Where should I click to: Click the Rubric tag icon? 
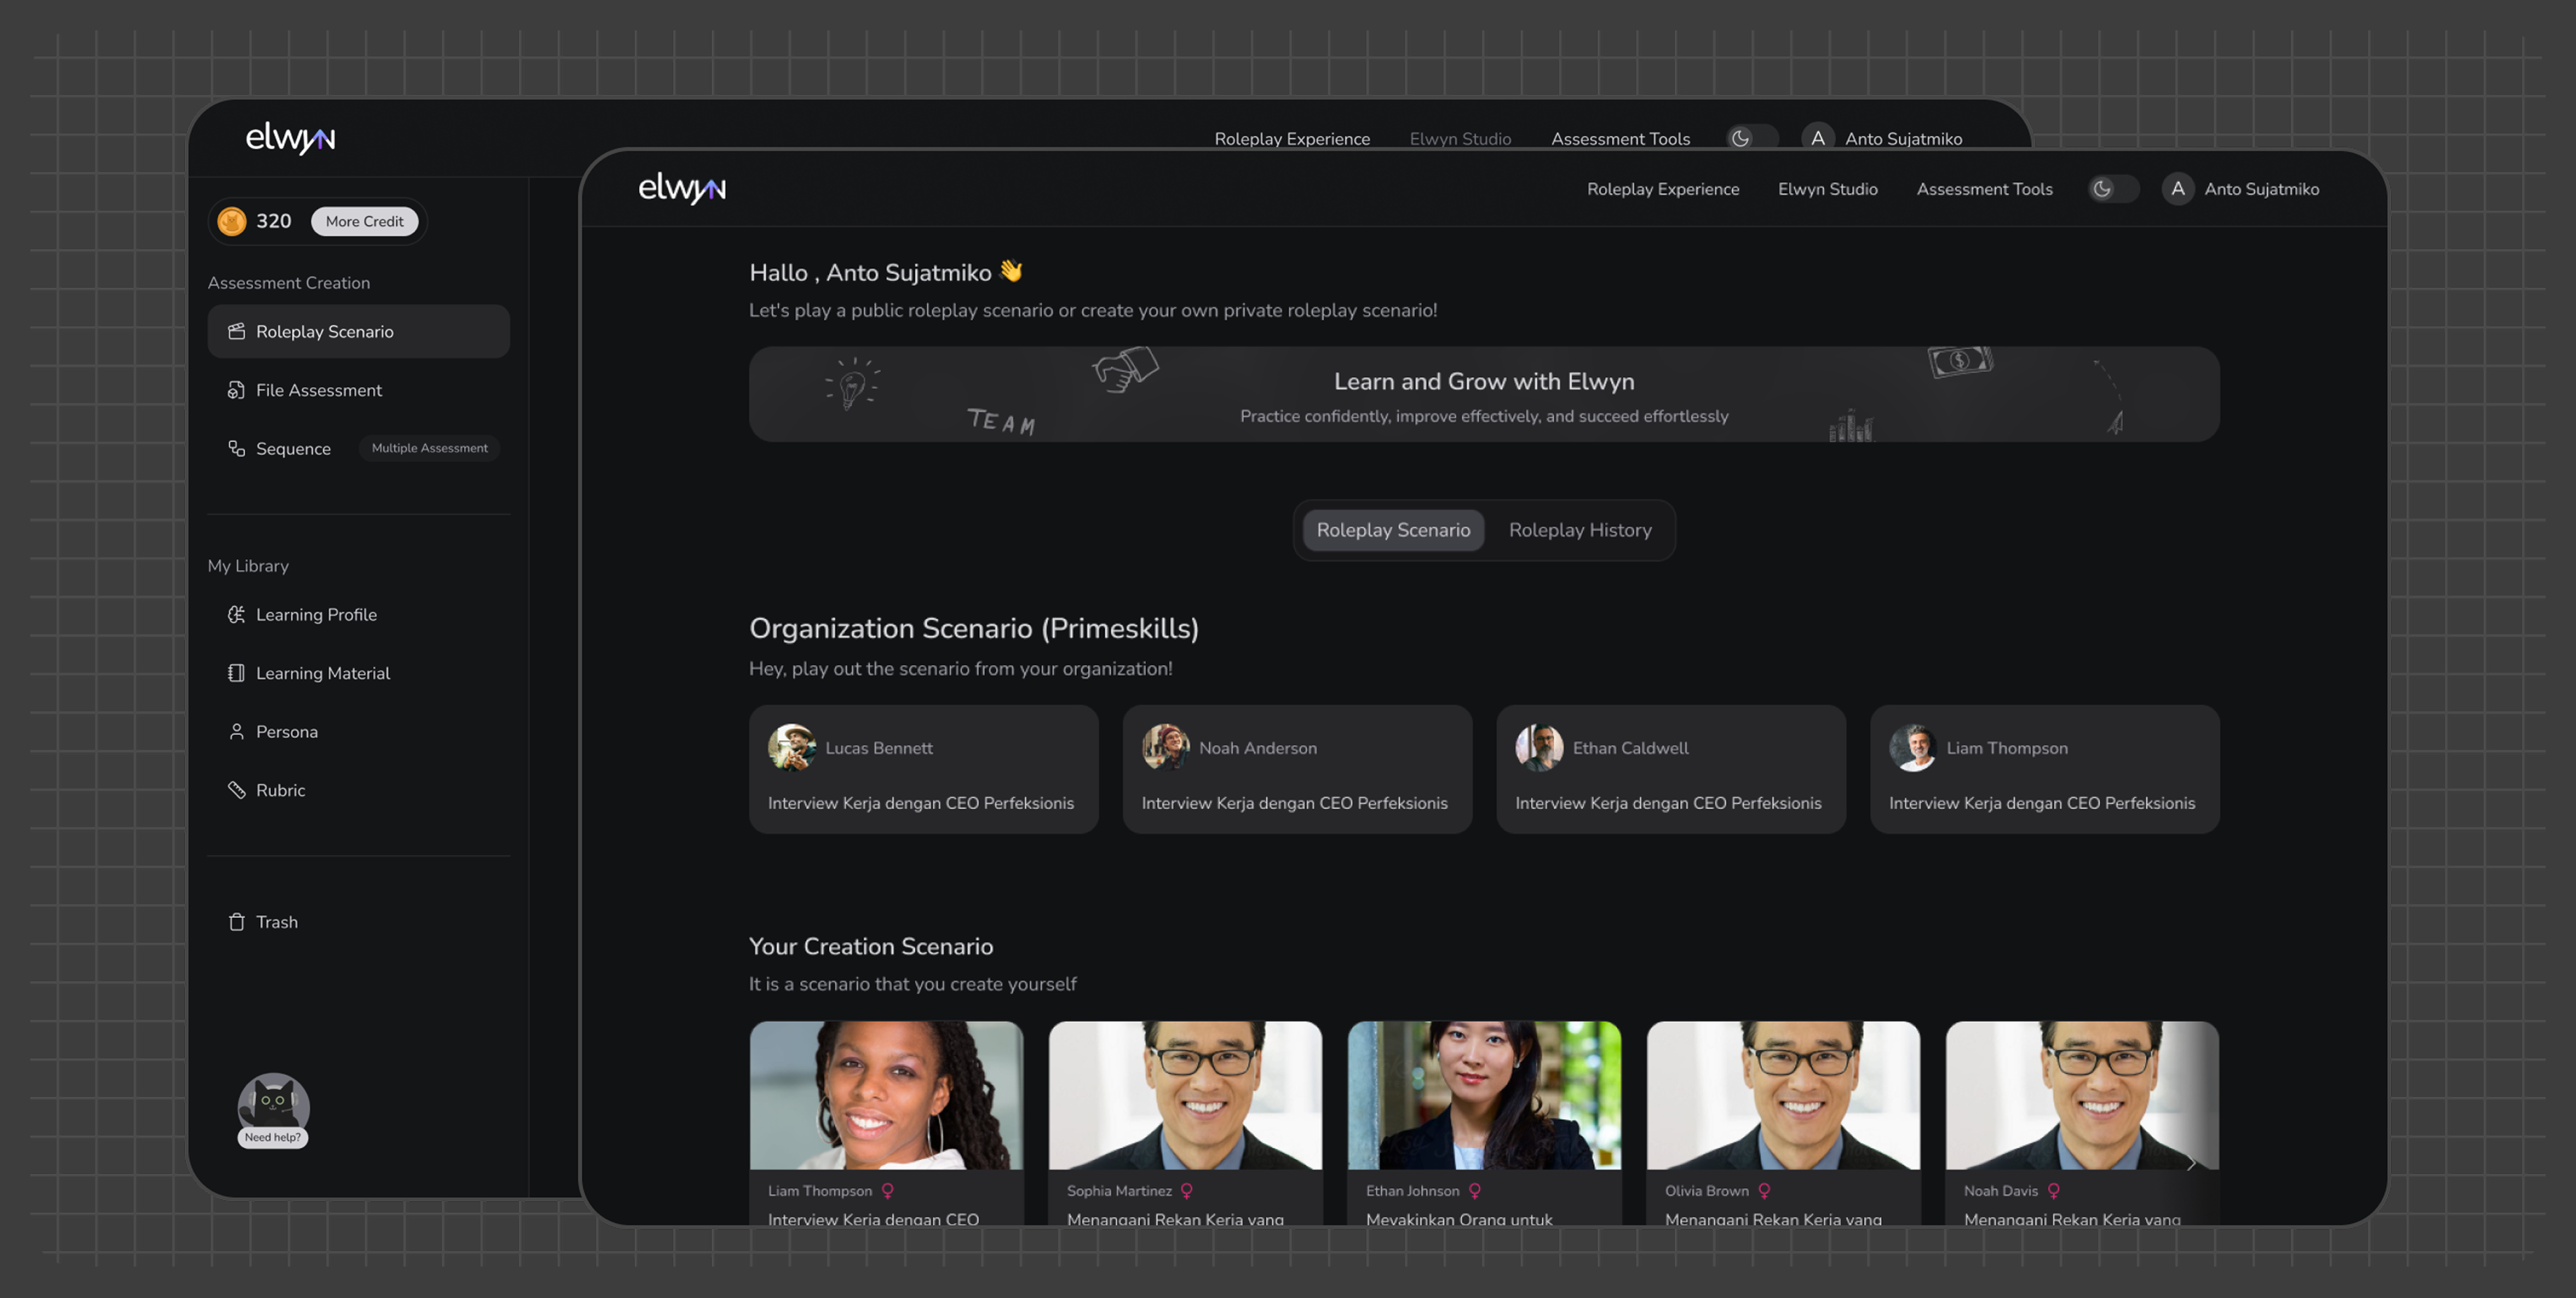(x=236, y=790)
